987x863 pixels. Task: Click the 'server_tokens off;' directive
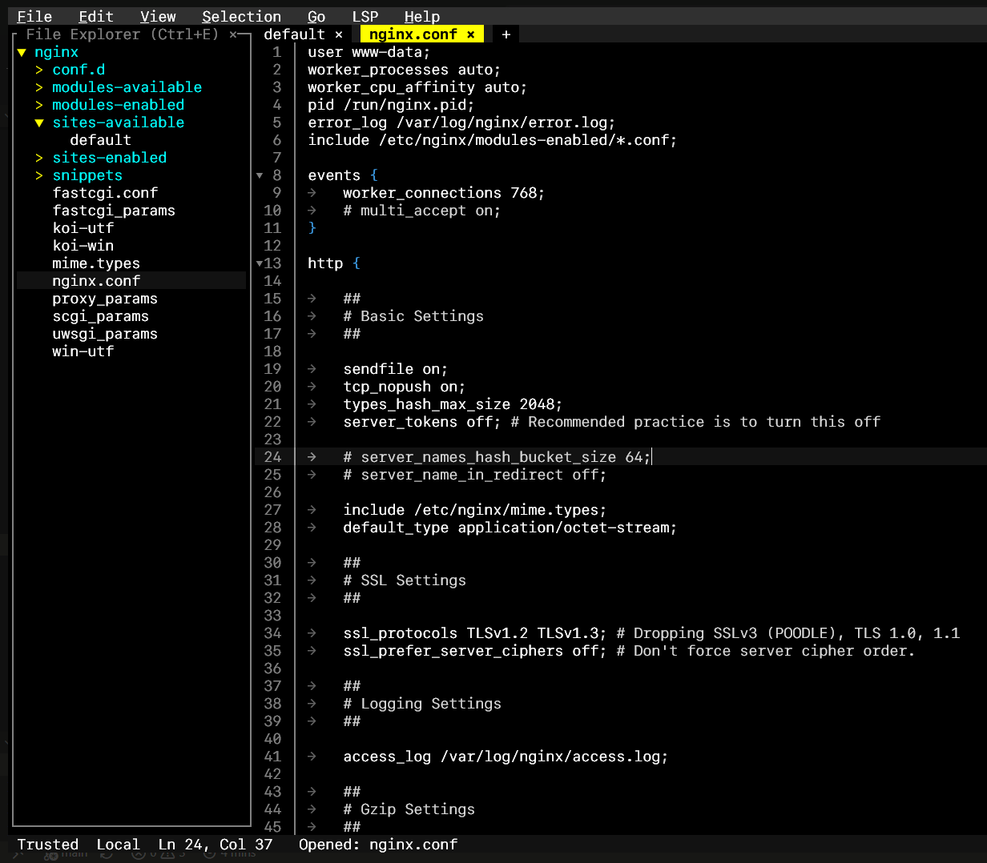422,422
